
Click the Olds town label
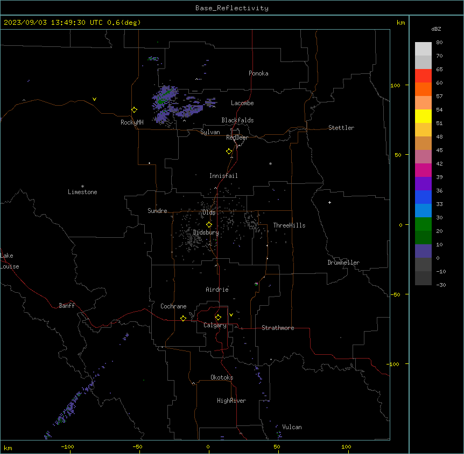(x=209, y=212)
